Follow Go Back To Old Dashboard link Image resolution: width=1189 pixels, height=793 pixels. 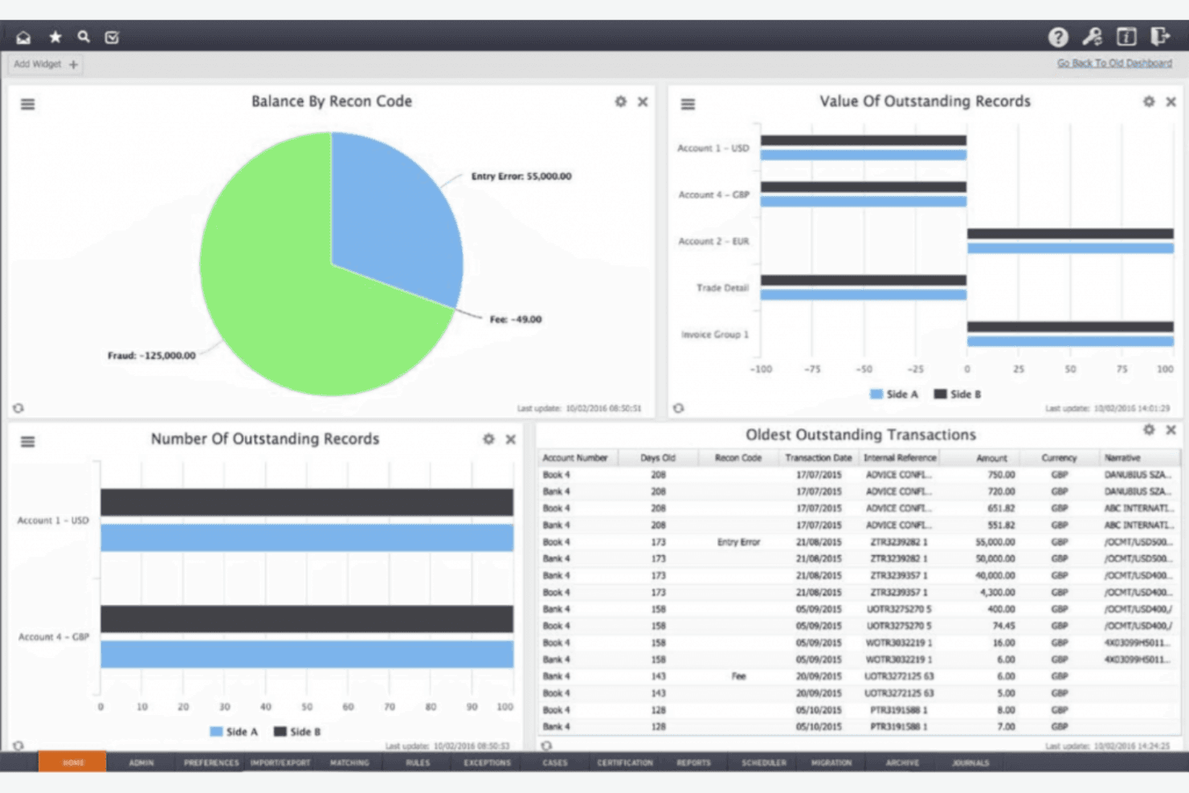(1114, 63)
